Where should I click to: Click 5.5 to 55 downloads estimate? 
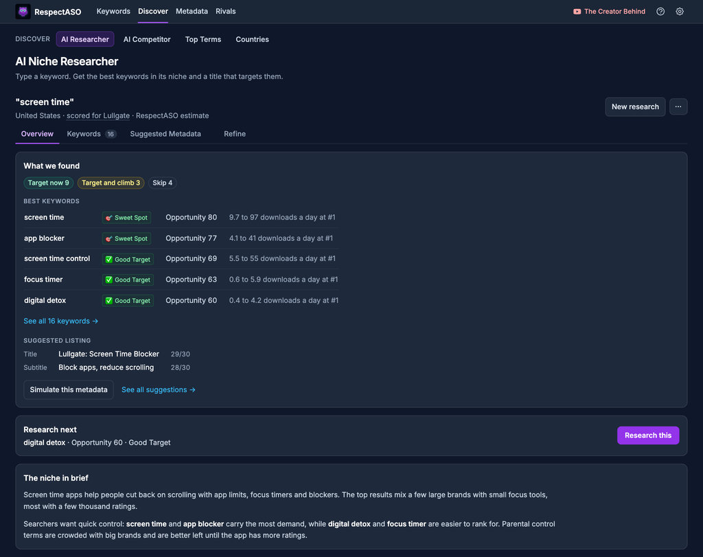tap(282, 259)
